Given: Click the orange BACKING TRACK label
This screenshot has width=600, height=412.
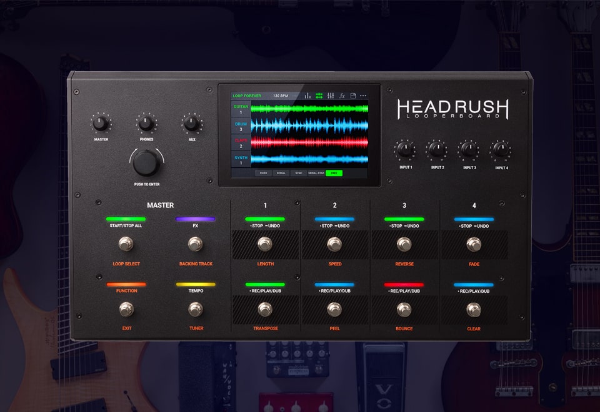Looking at the screenshot, I should point(196,263).
